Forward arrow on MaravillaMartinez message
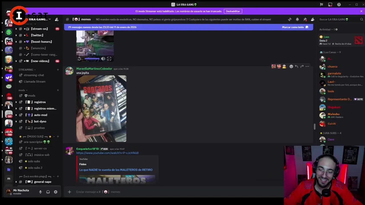365x205 pixels. pos(302,66)
